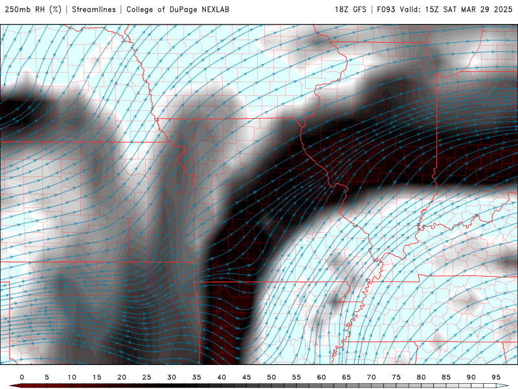The height and width of the screenshot is (389, 518).
Task: Click the '80' value on the color scale
Action: [422, 377]
